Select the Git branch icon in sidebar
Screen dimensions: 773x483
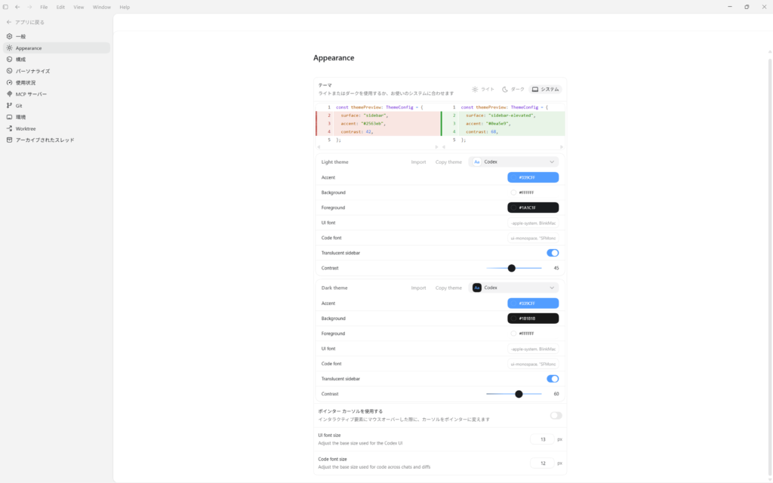[9, 106]
